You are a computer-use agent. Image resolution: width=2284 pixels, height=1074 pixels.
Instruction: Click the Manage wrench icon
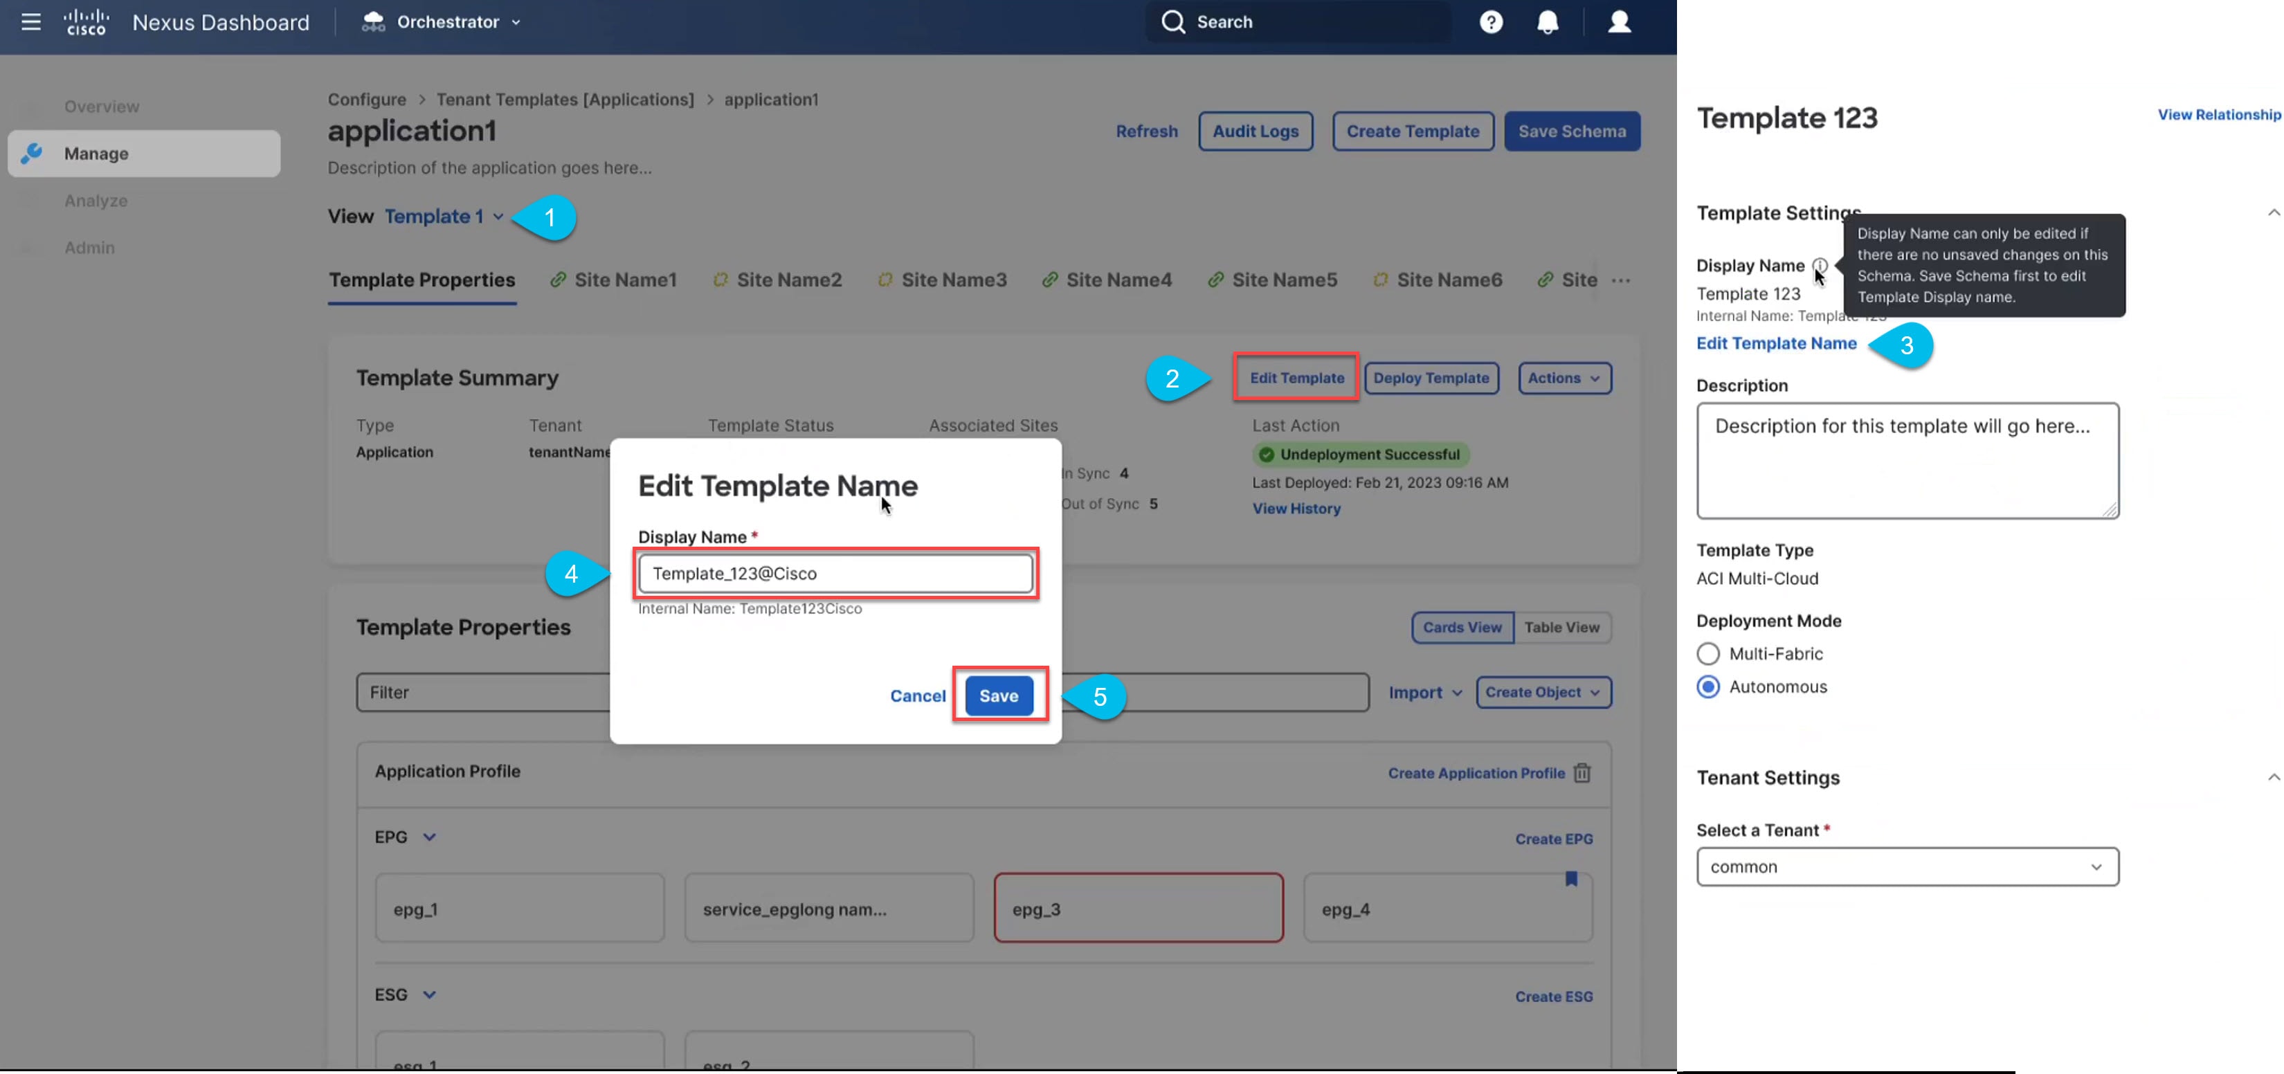[x=32, y=154]
